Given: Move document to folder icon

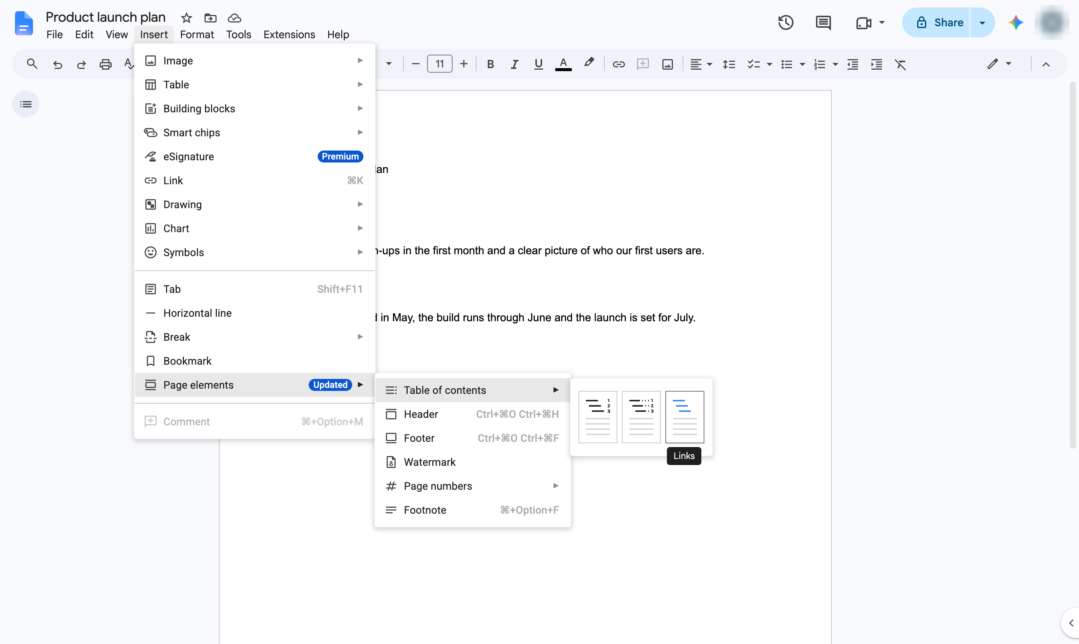Looking at the screenshot, I should (x=210, y=18).
